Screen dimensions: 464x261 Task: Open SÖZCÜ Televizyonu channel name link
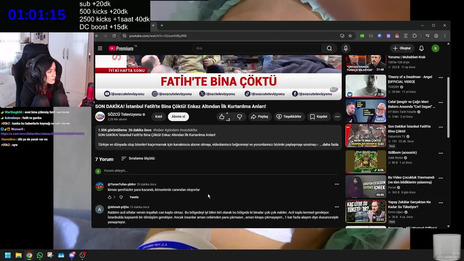pos(124,114)
